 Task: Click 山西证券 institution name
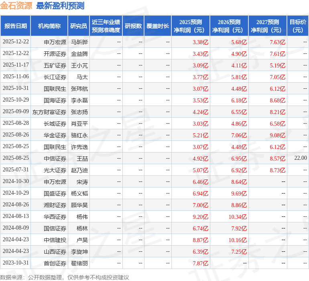point(55,252)
